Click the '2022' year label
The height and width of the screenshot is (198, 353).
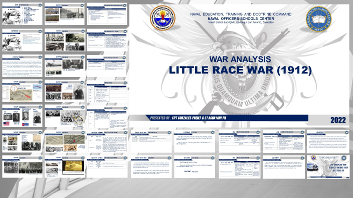click(338, 120)
